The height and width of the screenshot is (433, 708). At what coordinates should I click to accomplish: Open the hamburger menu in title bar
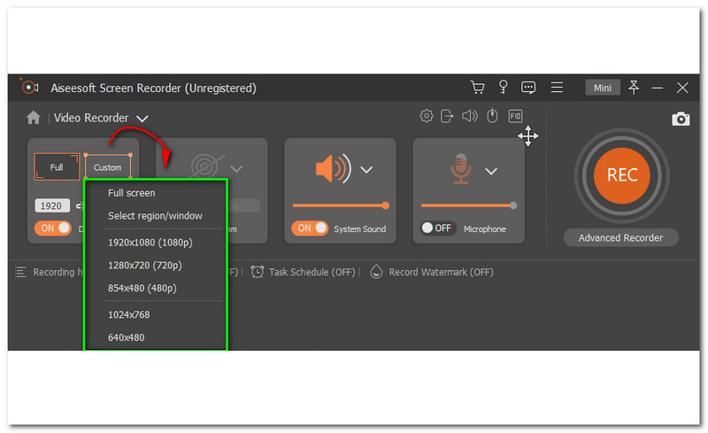(557, 88)
